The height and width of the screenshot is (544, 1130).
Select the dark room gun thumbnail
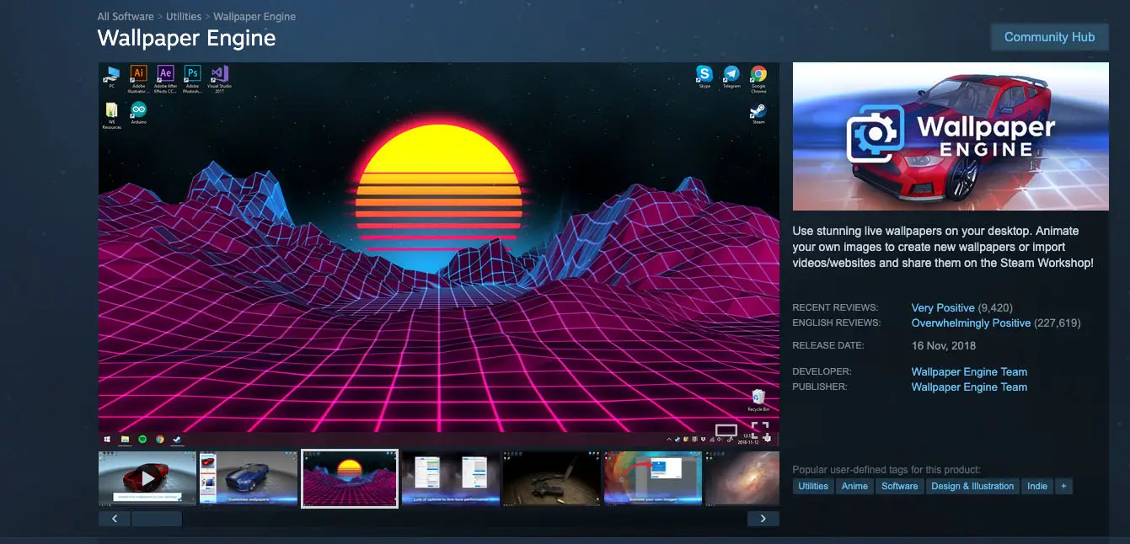(x=552, y=478)
